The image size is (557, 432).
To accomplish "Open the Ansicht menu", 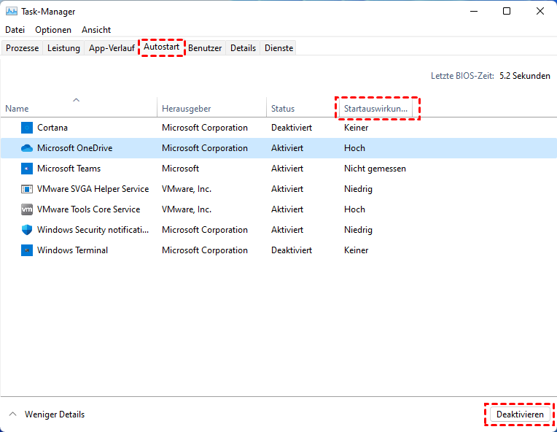I will point(96,30).
